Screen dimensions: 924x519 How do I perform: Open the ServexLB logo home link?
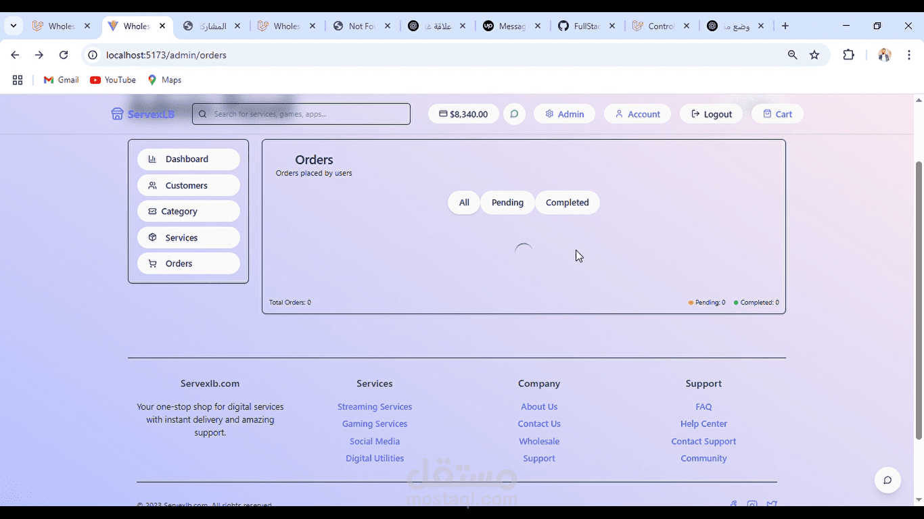[143, 114]
